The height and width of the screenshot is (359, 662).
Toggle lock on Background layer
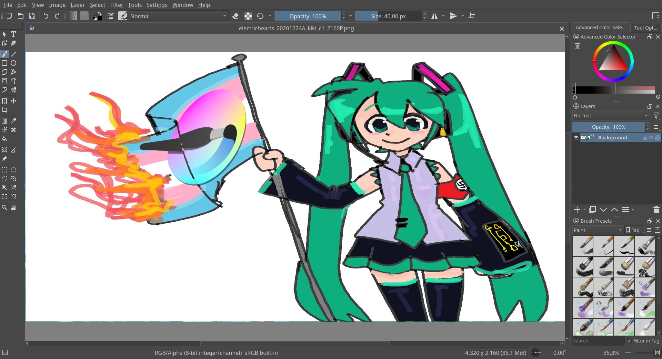click(x=644, y=138)
